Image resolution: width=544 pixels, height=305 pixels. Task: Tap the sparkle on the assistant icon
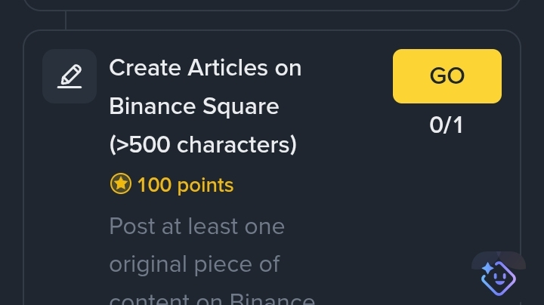tap(487, 268)
